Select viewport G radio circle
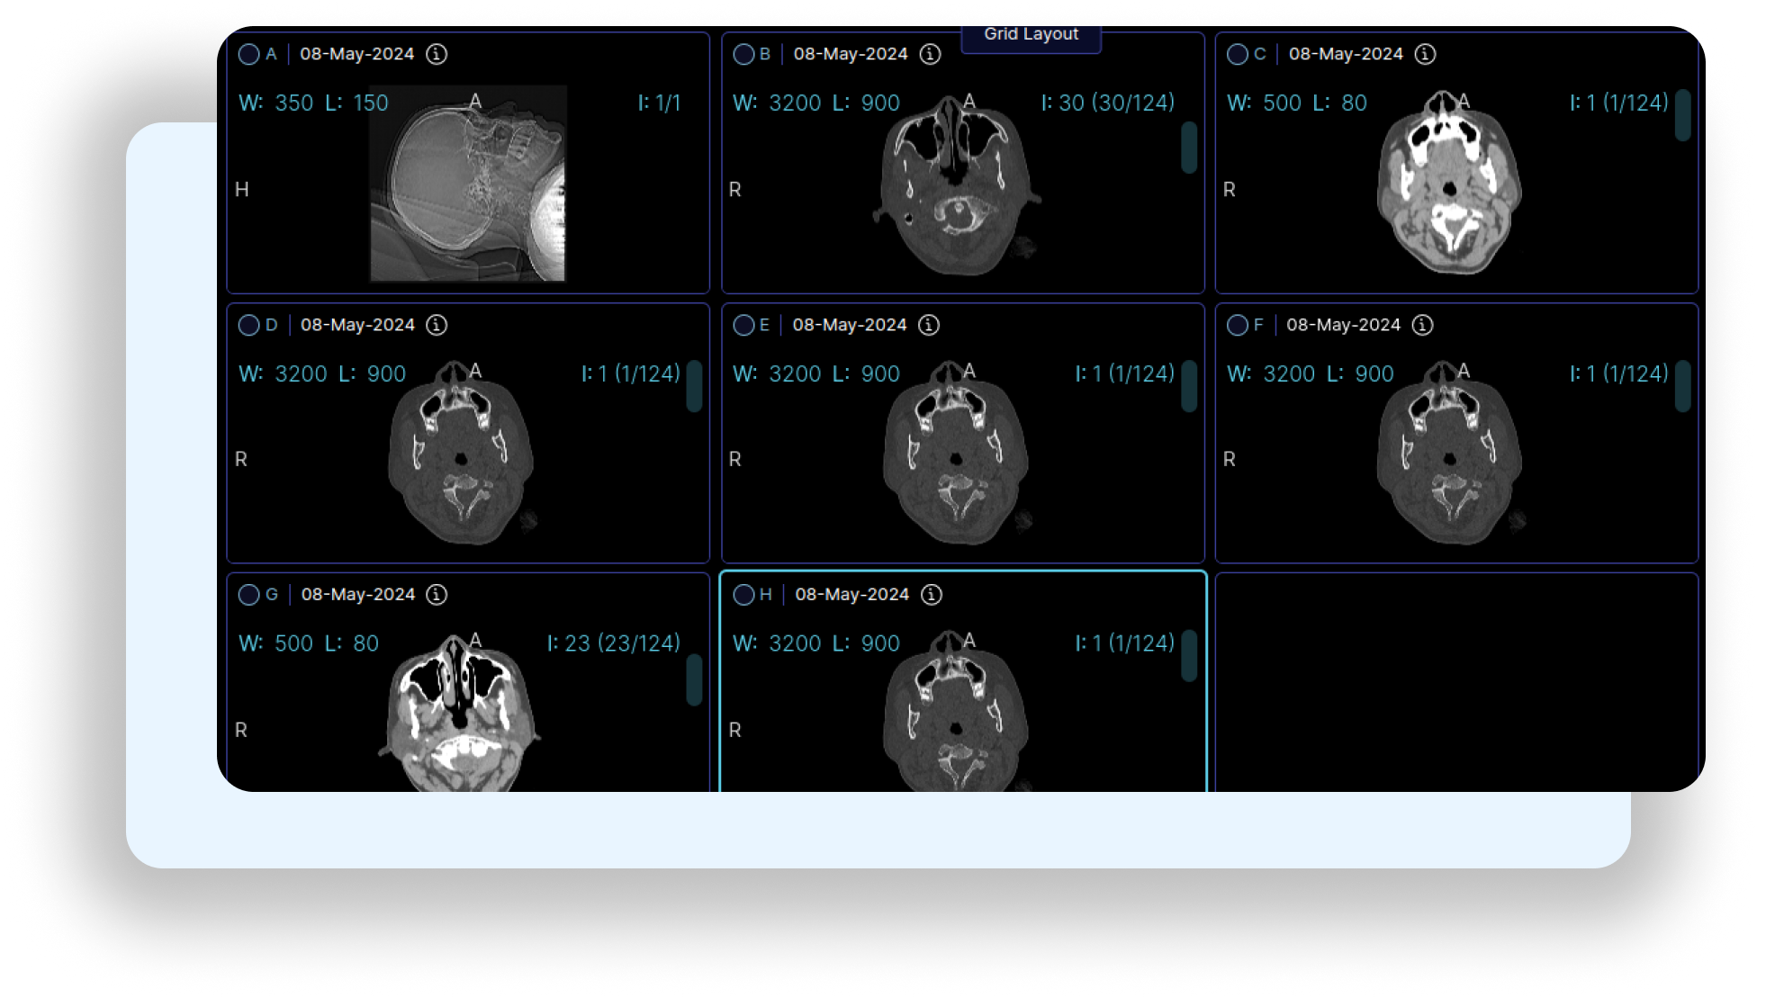 [249, 594]
